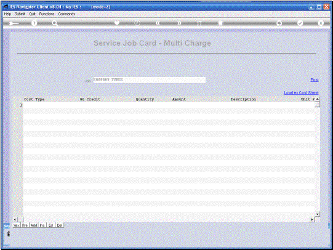Click the Del button below grid
The image size is (333, 250).
click(x=60, y=225)
